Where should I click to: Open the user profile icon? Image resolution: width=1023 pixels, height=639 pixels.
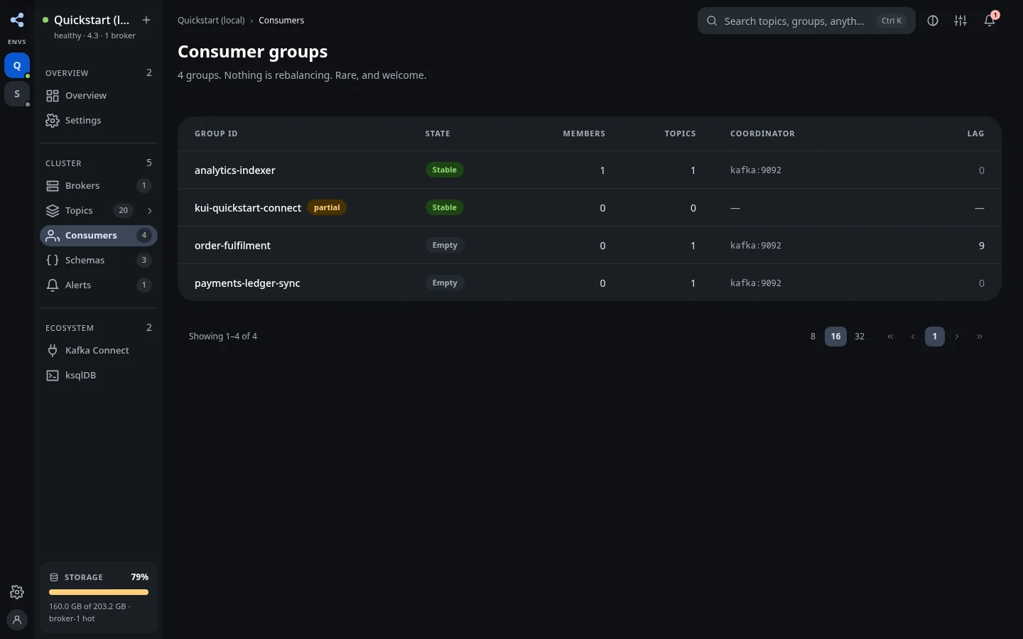pyautogui.click(x=17, y=620)
